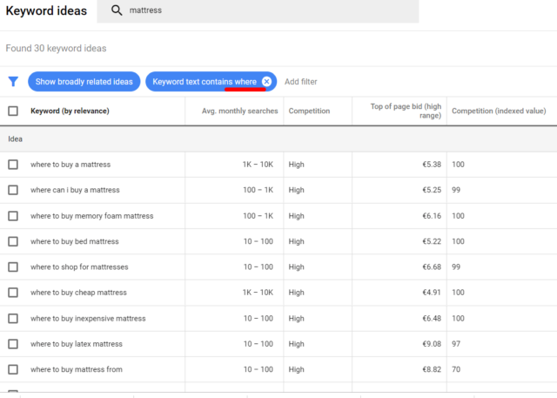The image size is (557, 398).
Task: Click the €5.25 bid value
Action: 432,190
